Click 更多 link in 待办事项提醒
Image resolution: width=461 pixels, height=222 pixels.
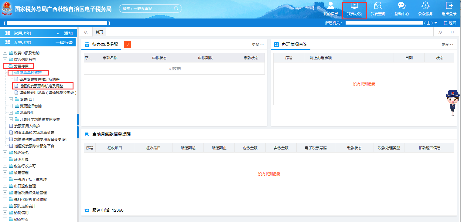point(258,45)
